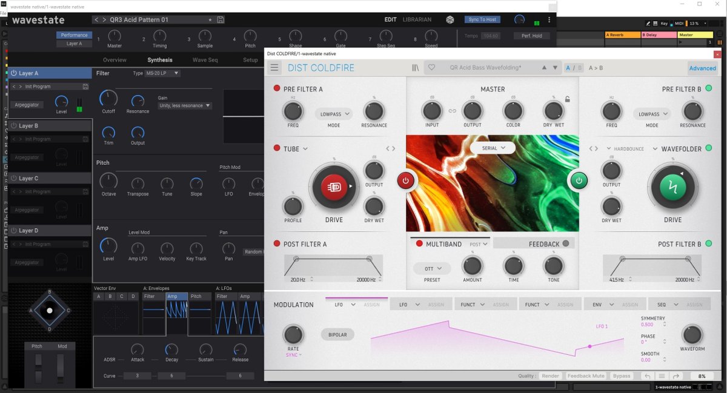
Task: Undo the last Coldfire edit
Action: [x=648, y=376]
